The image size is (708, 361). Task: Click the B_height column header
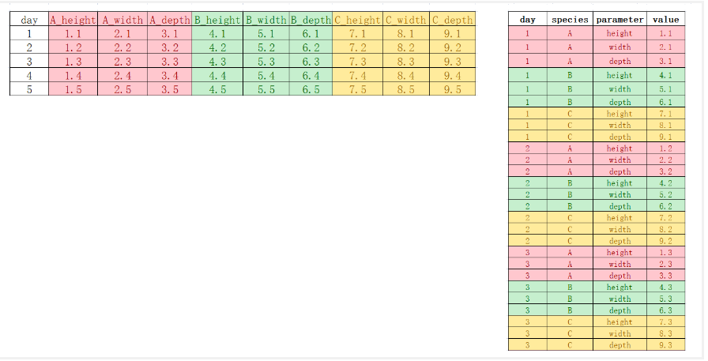pyautogui.click(x=217, y=20)
